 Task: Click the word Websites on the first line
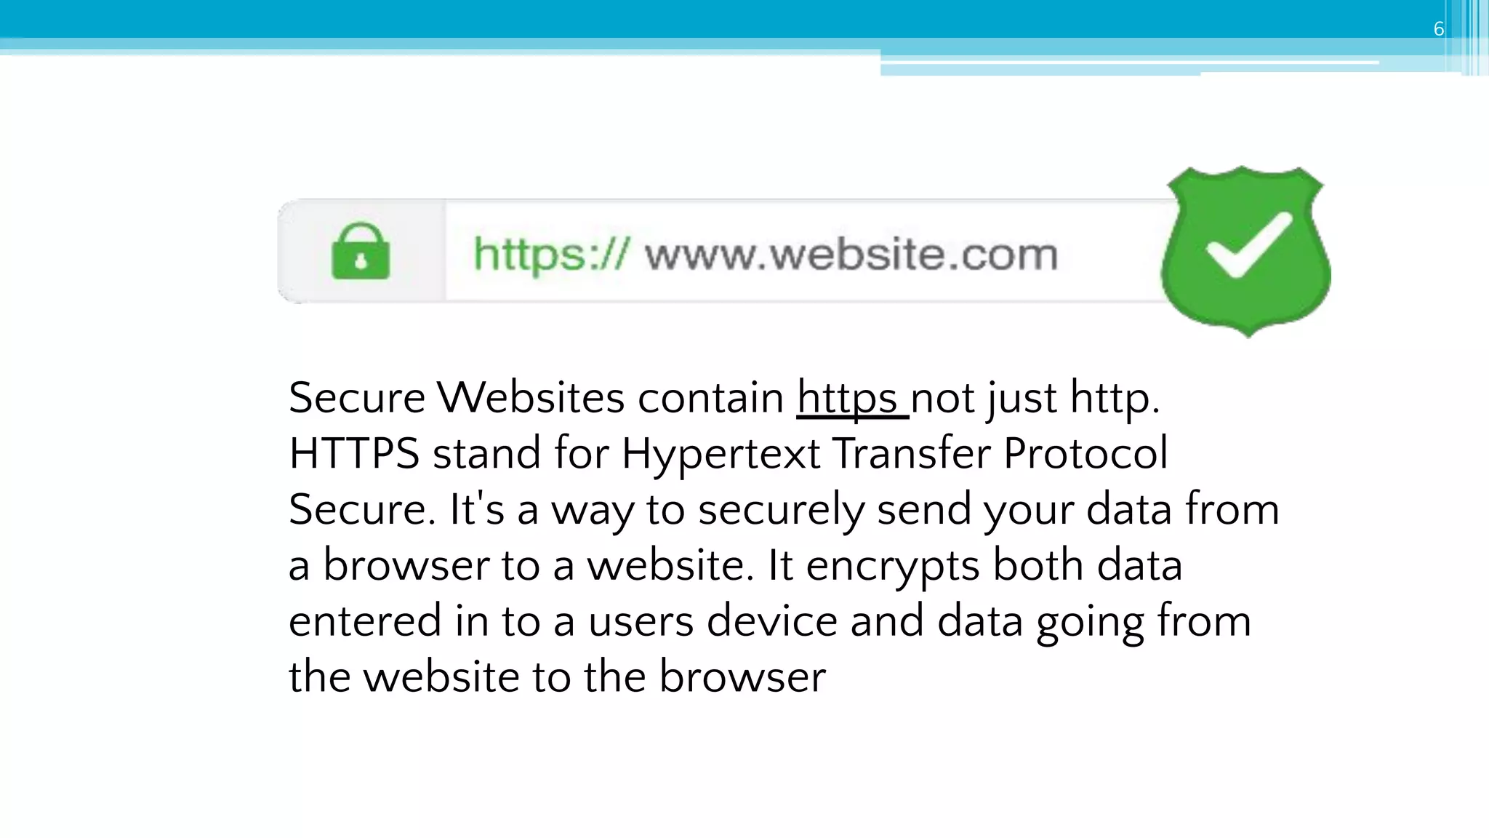[531, 399]
